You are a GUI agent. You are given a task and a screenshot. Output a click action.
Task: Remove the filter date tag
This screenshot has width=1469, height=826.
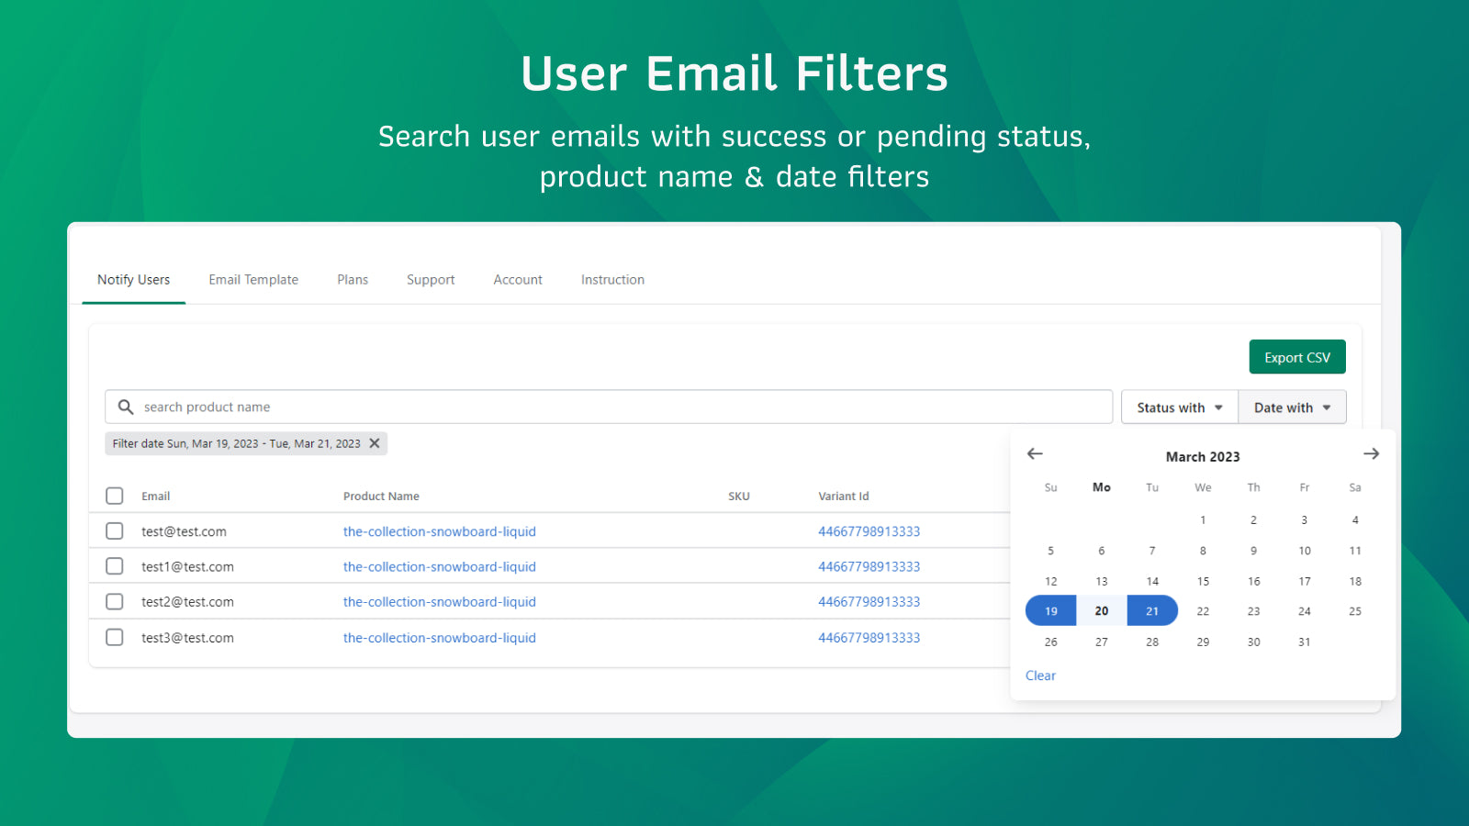(375, 443)
